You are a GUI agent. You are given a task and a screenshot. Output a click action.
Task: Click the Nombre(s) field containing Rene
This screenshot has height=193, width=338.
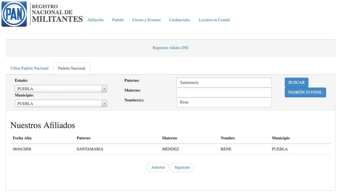(224, 102)
